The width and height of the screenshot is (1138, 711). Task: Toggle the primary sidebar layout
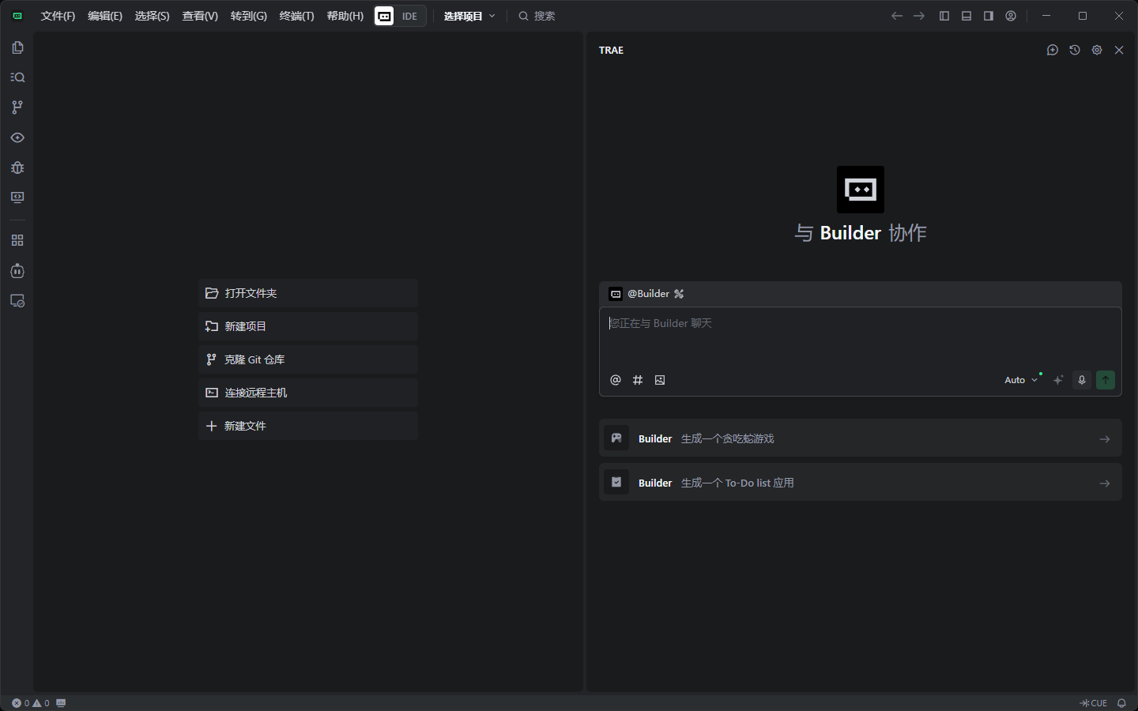944,16
